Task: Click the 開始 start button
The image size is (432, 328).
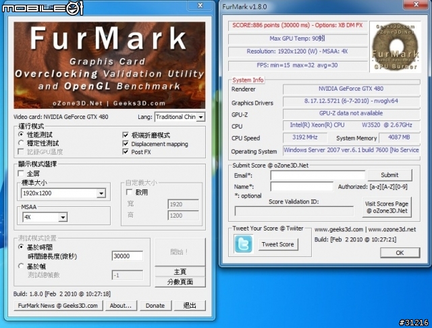Action: pyautogui.click(x=180, y=252)
